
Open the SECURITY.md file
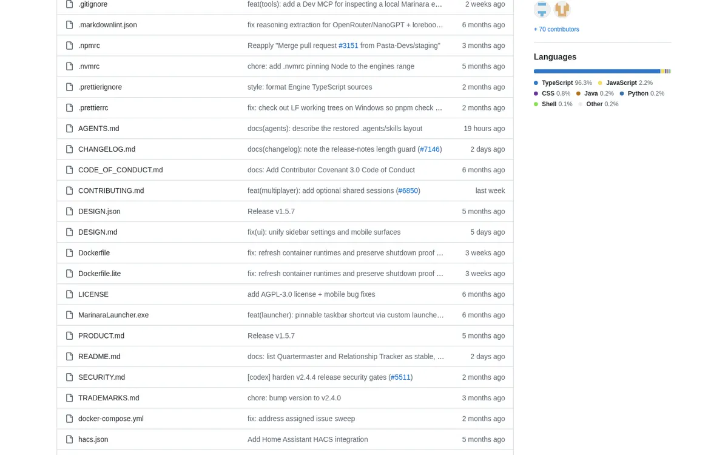click(x=101, y=377)
